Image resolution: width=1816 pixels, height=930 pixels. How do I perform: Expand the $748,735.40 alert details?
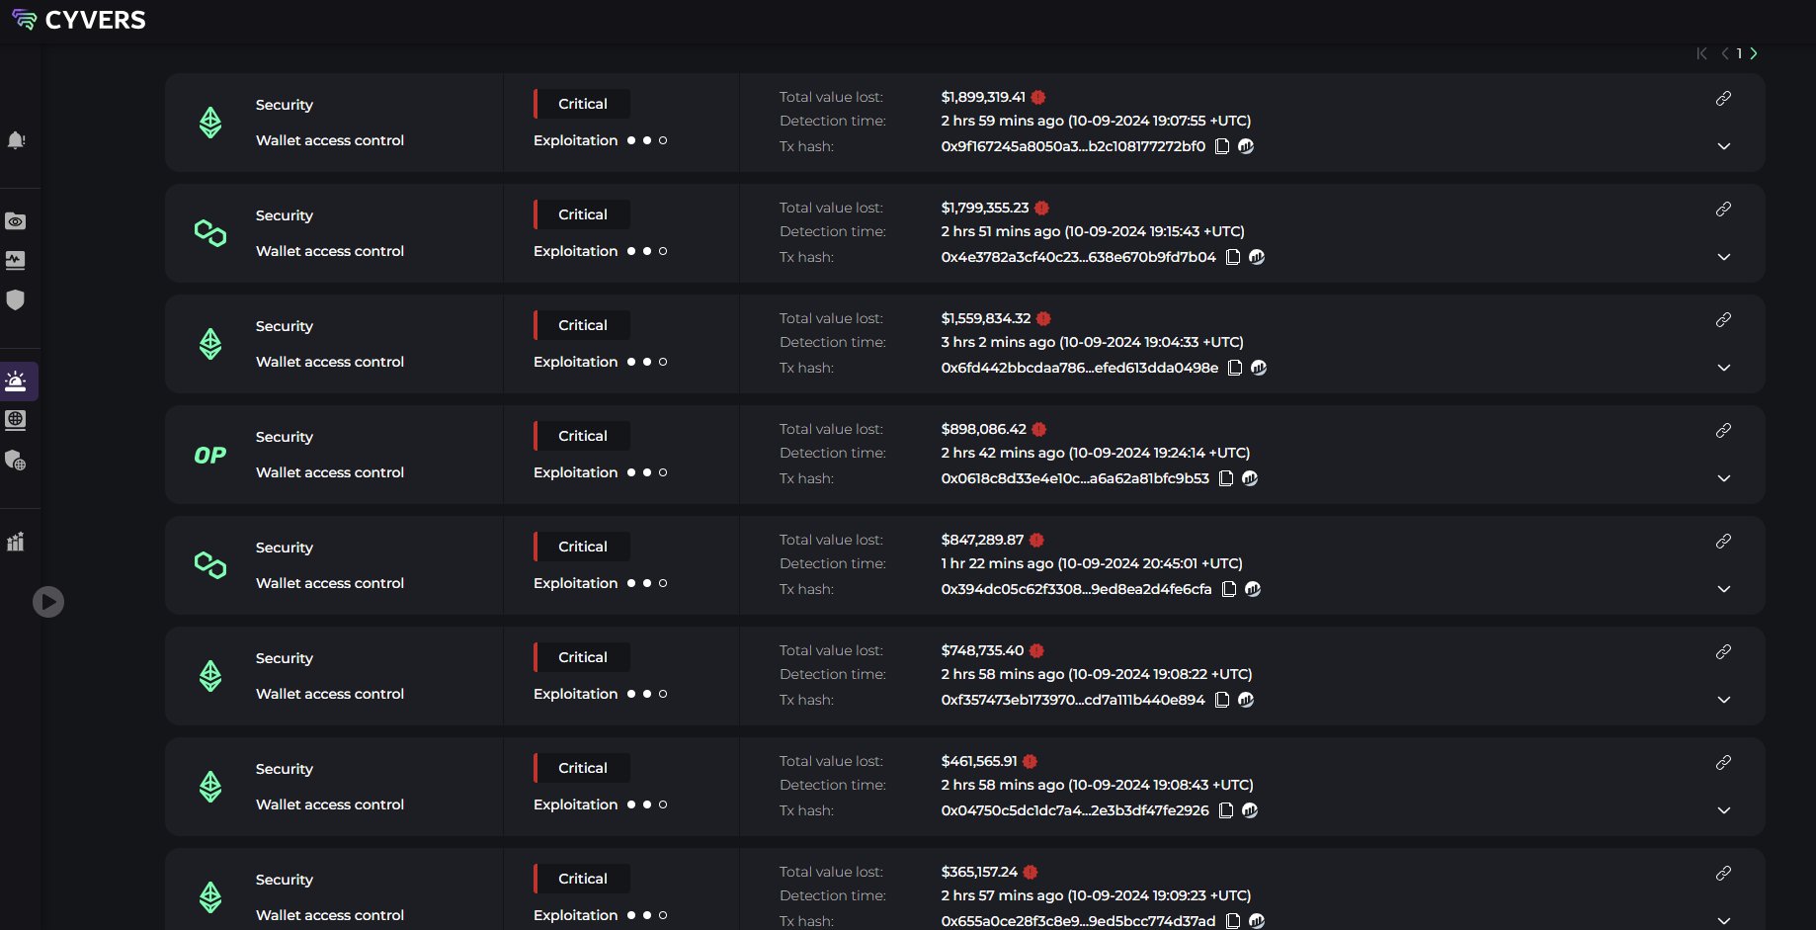click(x=1724, y=700)
